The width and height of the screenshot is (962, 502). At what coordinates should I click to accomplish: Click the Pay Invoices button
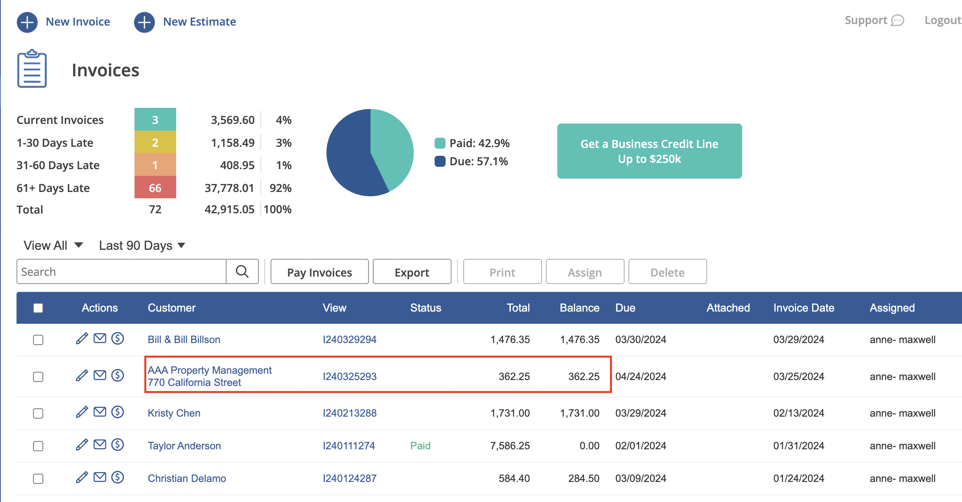[320, 272]
